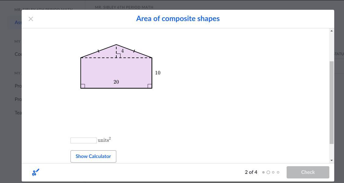Screen dimensions: 344x183
Task: Click the base length label 20
Action: 116,82
